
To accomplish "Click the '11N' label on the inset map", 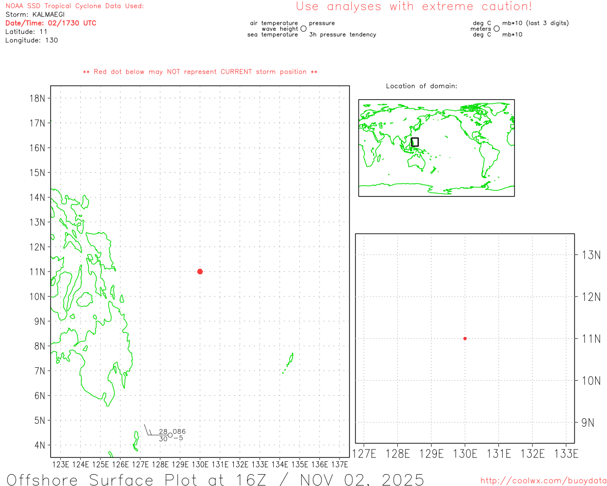I will (x=591, y=339).
